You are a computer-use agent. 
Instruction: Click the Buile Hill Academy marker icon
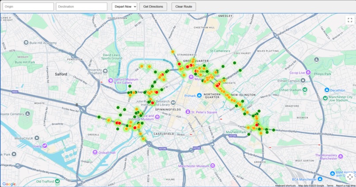pos(26,43)
